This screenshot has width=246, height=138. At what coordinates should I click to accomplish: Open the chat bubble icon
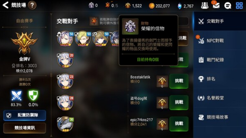(x=228, y=6)
